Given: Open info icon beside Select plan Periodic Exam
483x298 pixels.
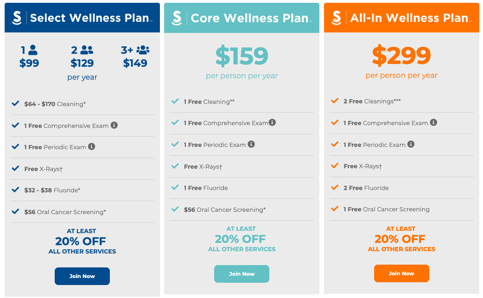Looking at the screenshot, I should [91, 146].
